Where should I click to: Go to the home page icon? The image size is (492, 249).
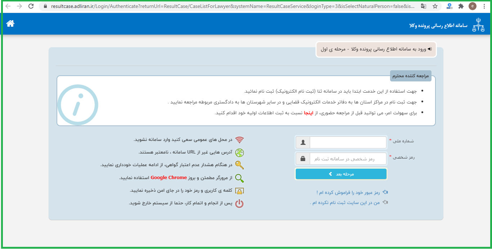[x=10, y=23]
